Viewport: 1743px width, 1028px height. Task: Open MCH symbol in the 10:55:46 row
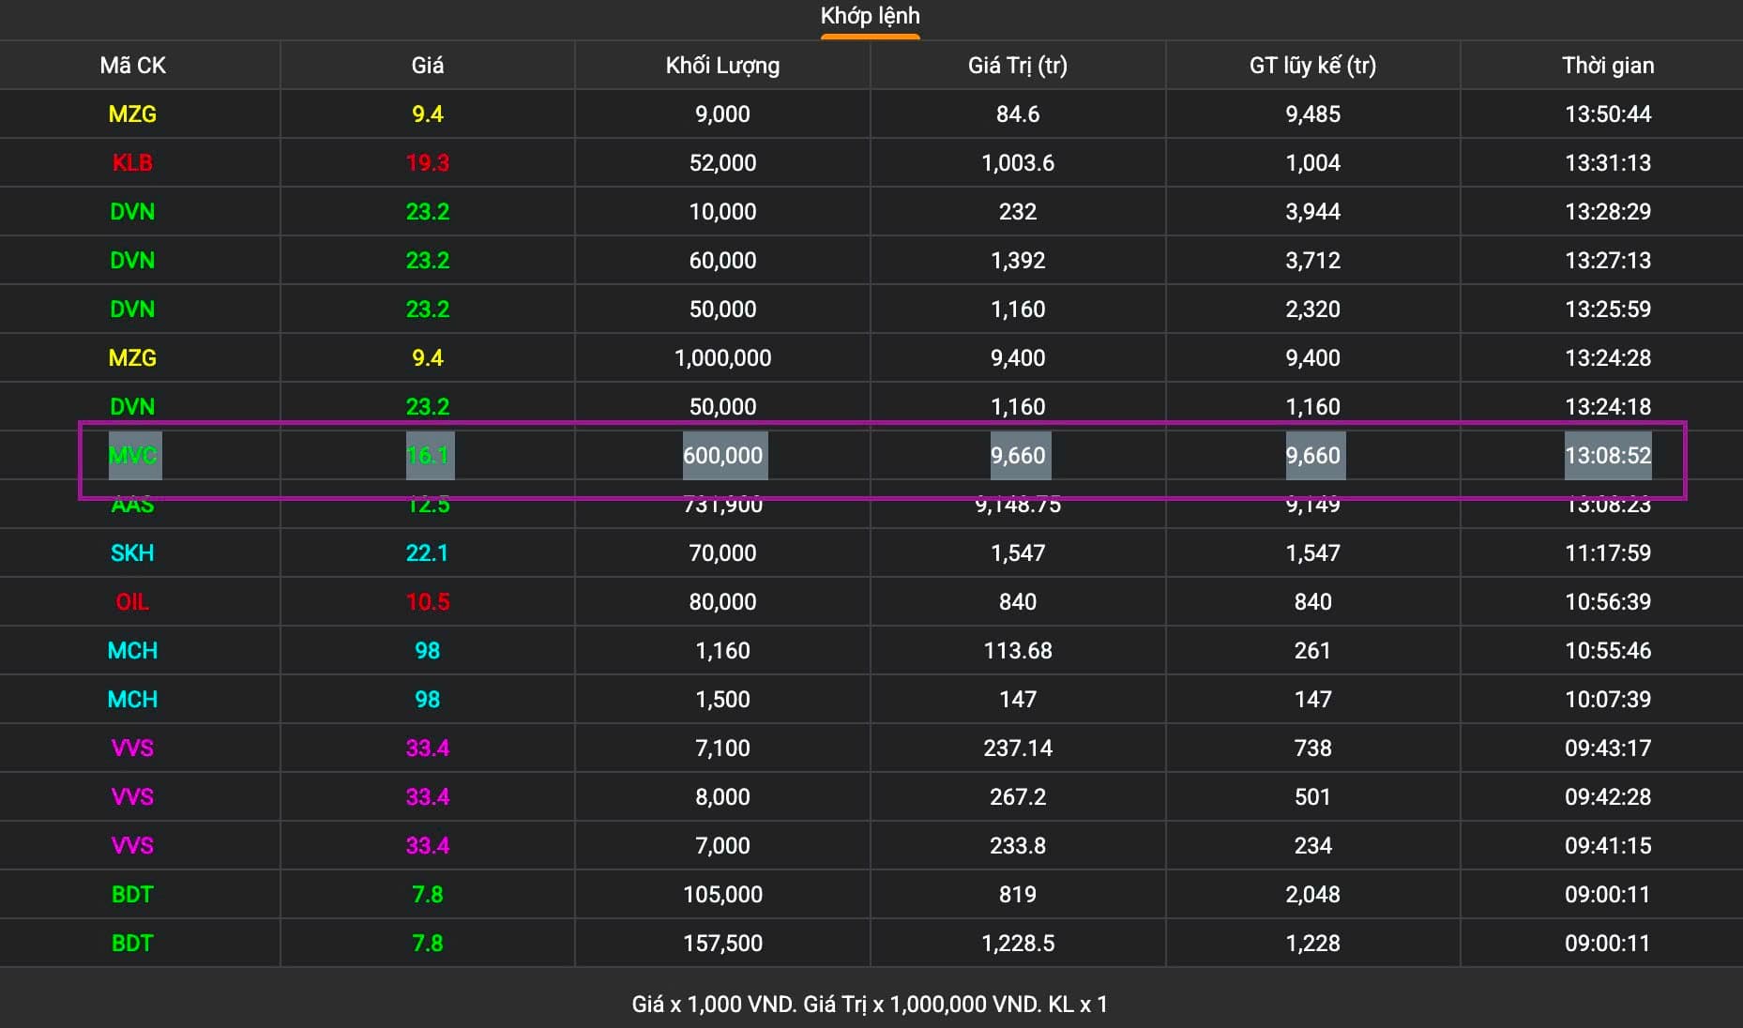click(x=132, y=651)
